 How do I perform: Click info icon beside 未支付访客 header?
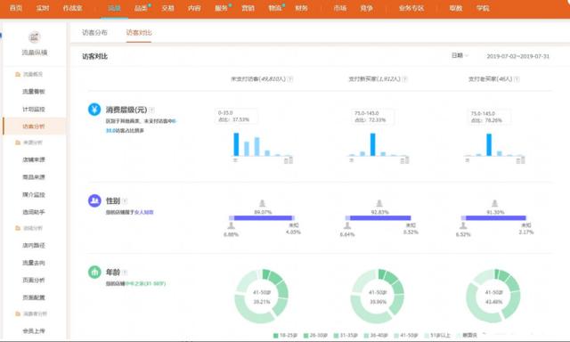click(x=290, y=79)
